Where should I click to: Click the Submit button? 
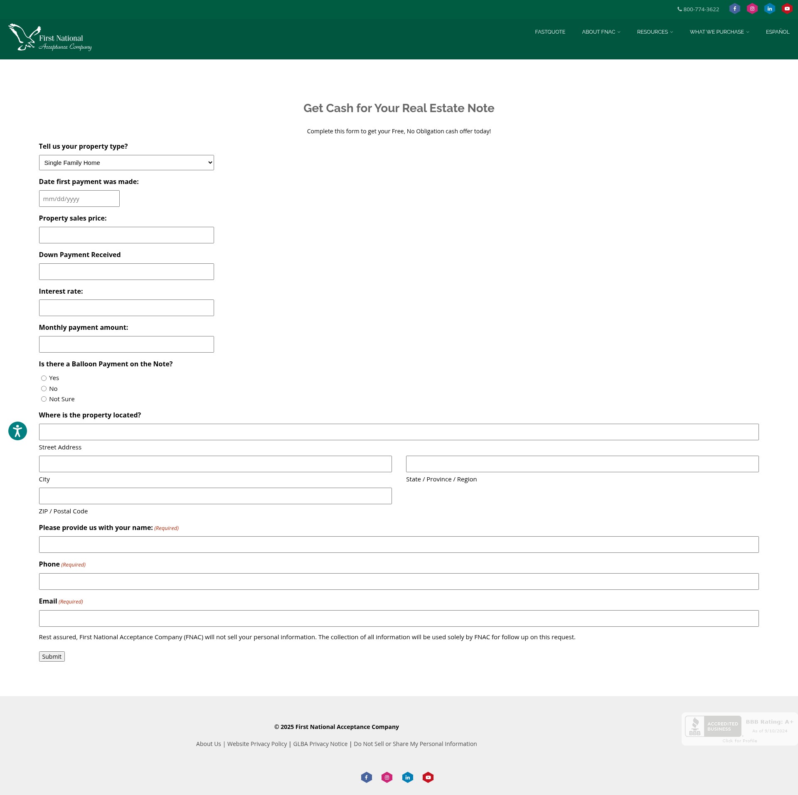52,657
